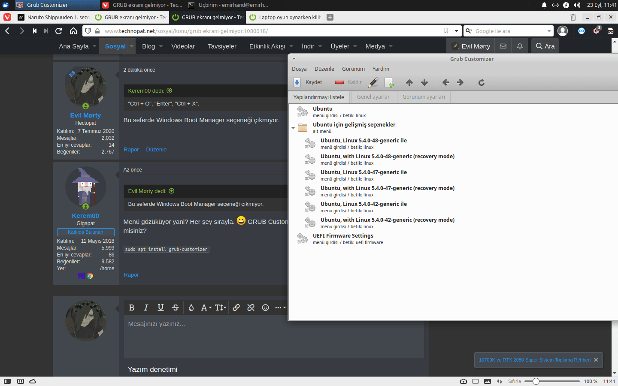Image resolution: width=618 pixels, height=386 pixels.
Task: Click the right arrow in Grub Customizer toolbar
Action: tap(460, 82)
